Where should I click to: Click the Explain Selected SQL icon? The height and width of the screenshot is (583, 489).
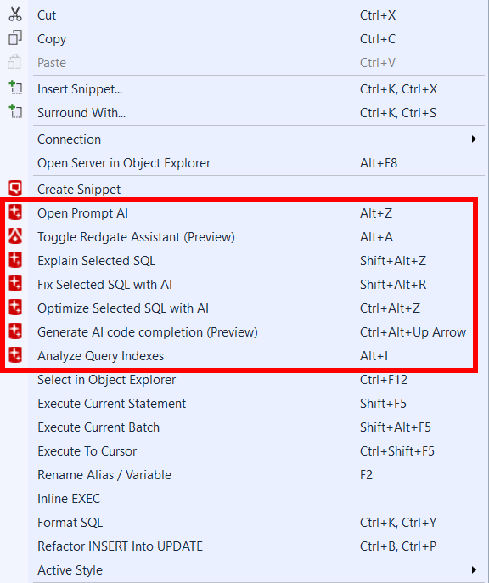pos(15,260)
